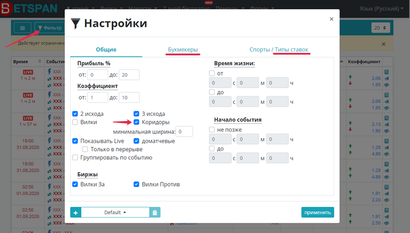Enable the Время жизни 'от' checkbox
Viewport: 410px width, 233px height.
click(212, 73)
